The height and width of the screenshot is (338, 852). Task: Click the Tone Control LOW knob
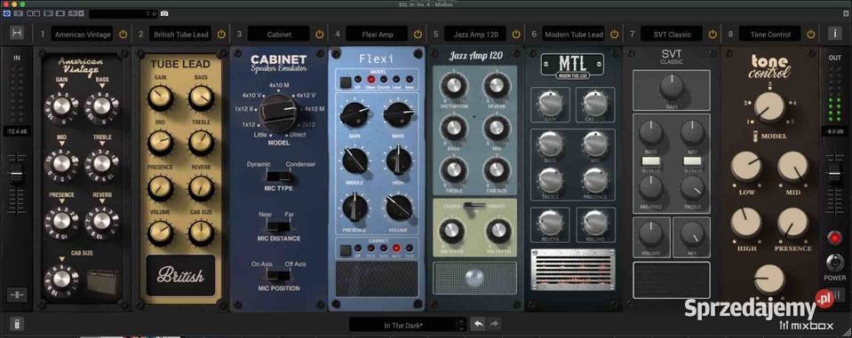click(745, 167)
